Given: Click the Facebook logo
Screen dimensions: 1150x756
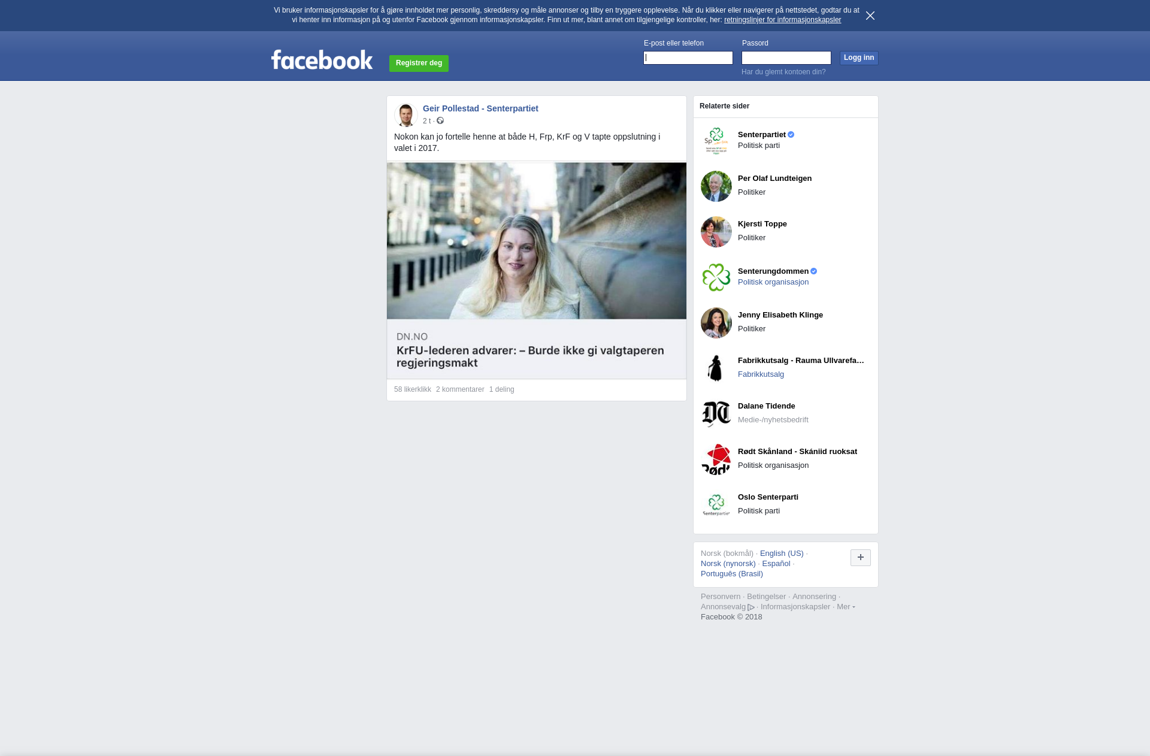Looking at the screenshot, I should point(322,59).
